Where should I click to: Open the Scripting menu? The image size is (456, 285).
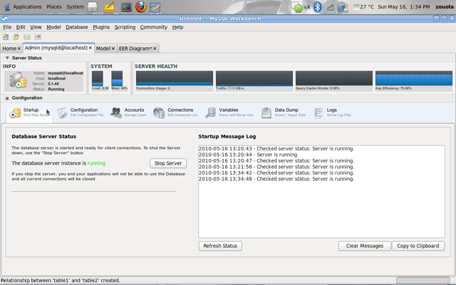[x=125, y=27]
